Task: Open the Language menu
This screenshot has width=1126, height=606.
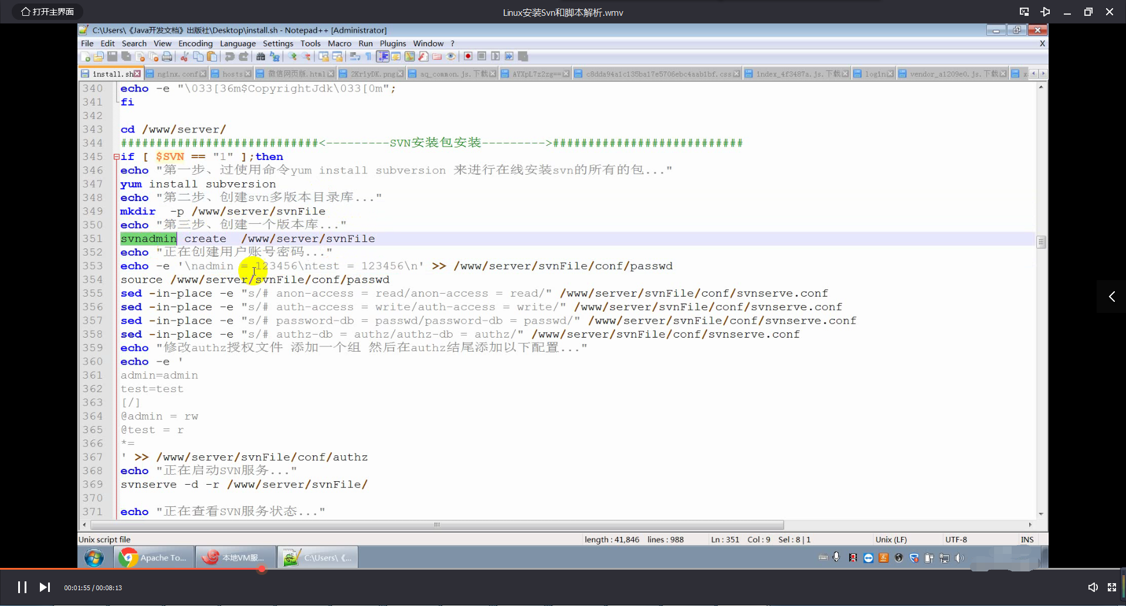Action: click(238, 43)
